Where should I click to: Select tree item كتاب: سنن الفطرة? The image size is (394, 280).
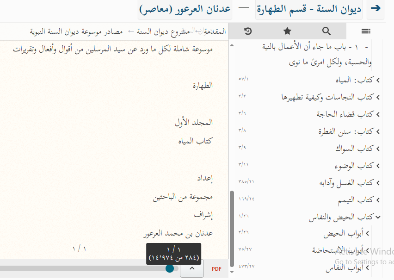[346, 131]
